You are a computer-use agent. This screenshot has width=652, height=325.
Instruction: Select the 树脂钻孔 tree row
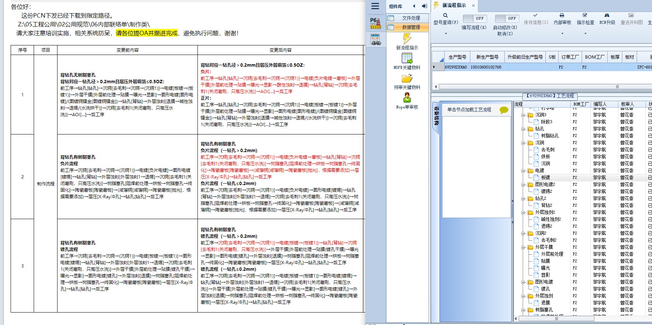(x=550, y=136)
